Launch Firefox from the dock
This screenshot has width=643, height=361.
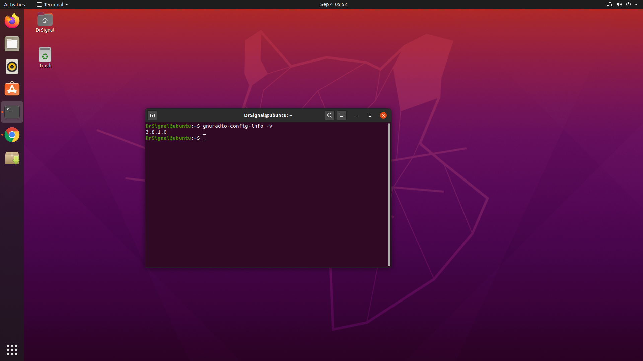coord(12,21)
